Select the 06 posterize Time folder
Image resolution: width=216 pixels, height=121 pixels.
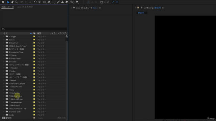point(16,52)
